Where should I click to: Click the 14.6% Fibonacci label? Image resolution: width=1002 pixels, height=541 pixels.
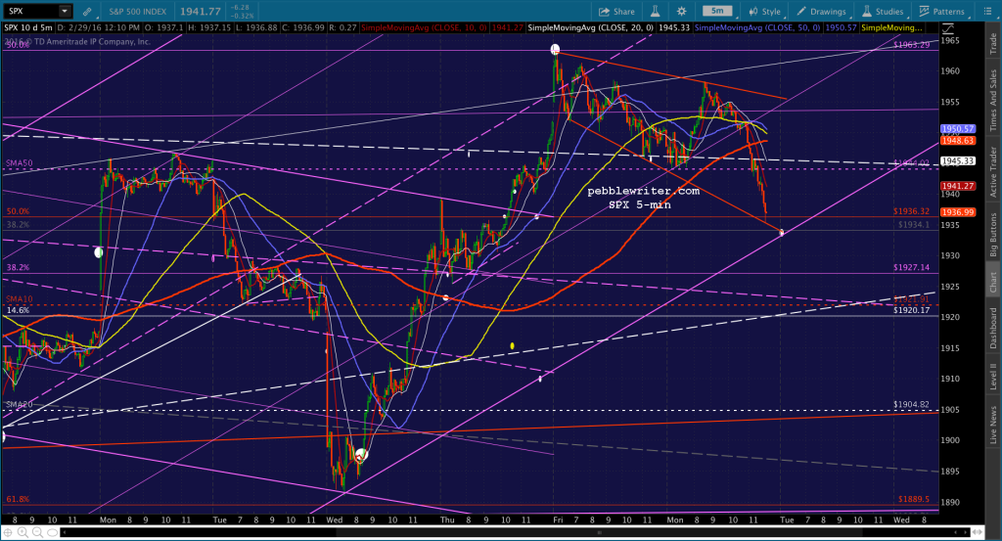(x=18, y=310)
